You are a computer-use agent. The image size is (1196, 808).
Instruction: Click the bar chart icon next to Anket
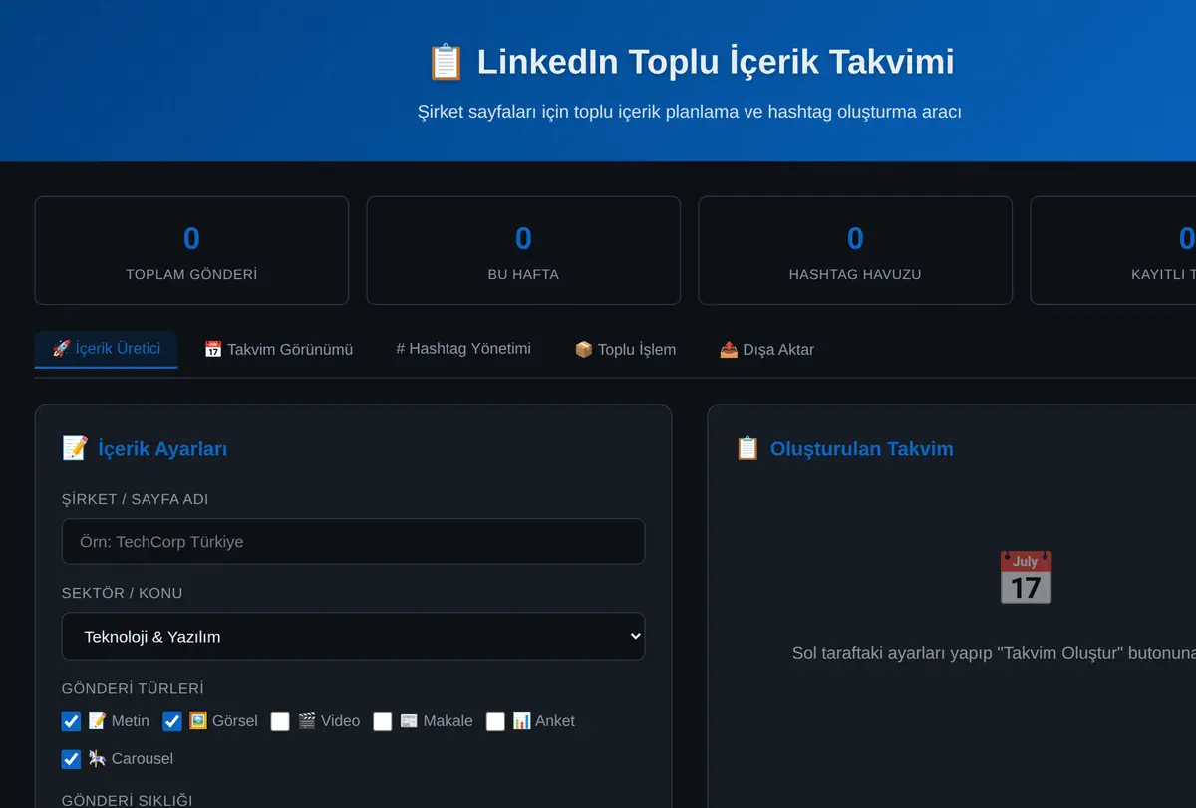[x=521, y=720]
